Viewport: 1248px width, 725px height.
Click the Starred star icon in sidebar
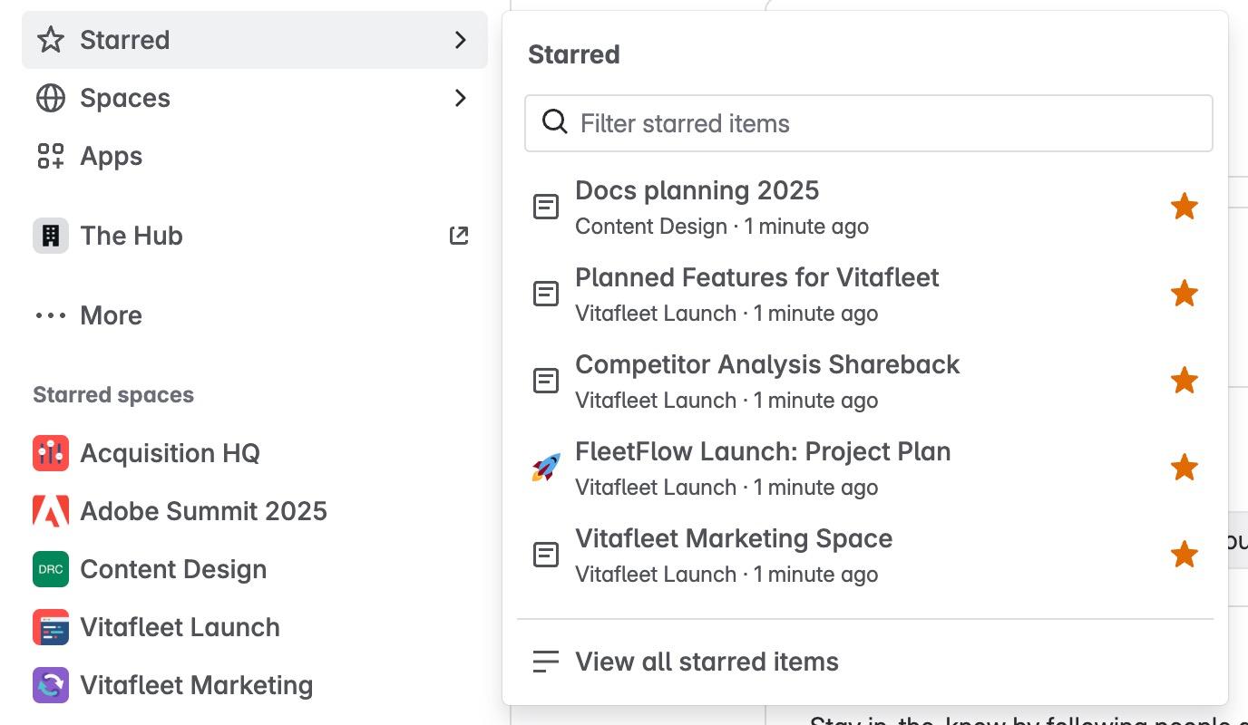[50, 40]
